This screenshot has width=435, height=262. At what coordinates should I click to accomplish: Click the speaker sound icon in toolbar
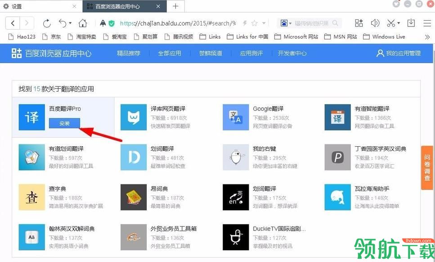point(375,23)
